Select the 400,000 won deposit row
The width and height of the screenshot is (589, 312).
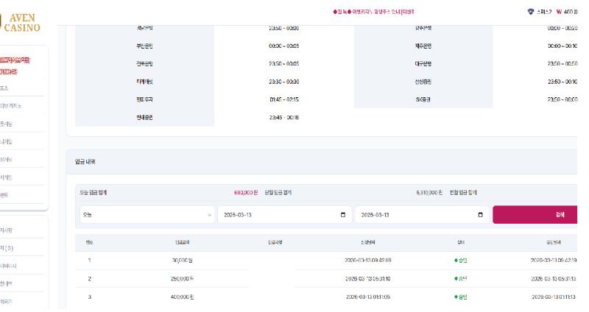(x=183, y=297)
